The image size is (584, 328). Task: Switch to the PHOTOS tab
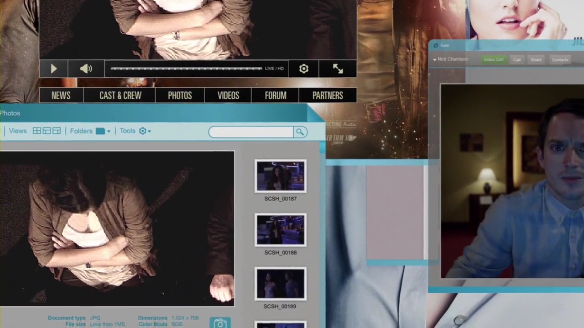tap(180, 95)
